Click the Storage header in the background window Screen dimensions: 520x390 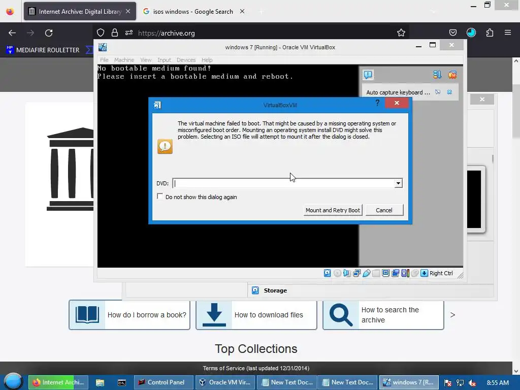tap(275, 290)
